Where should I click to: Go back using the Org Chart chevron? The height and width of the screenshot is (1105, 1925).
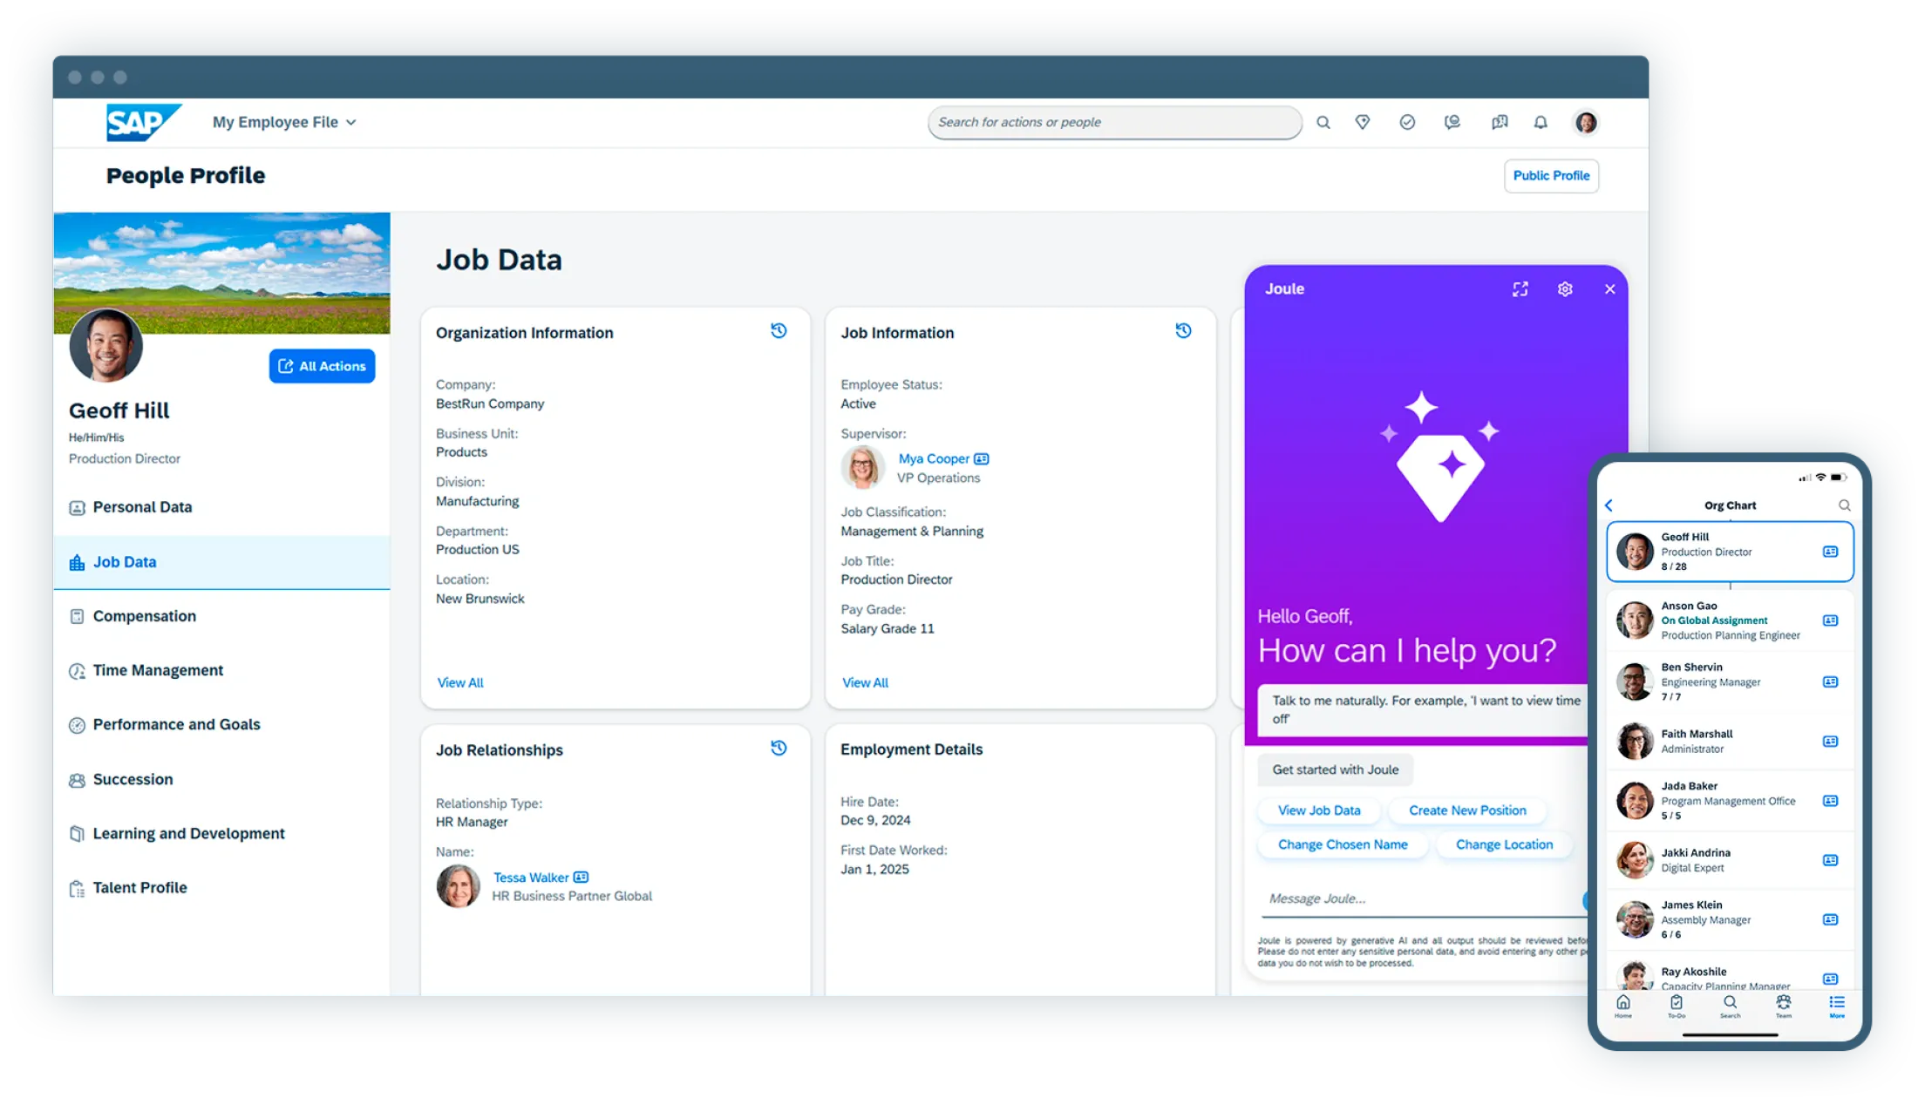1609,505
